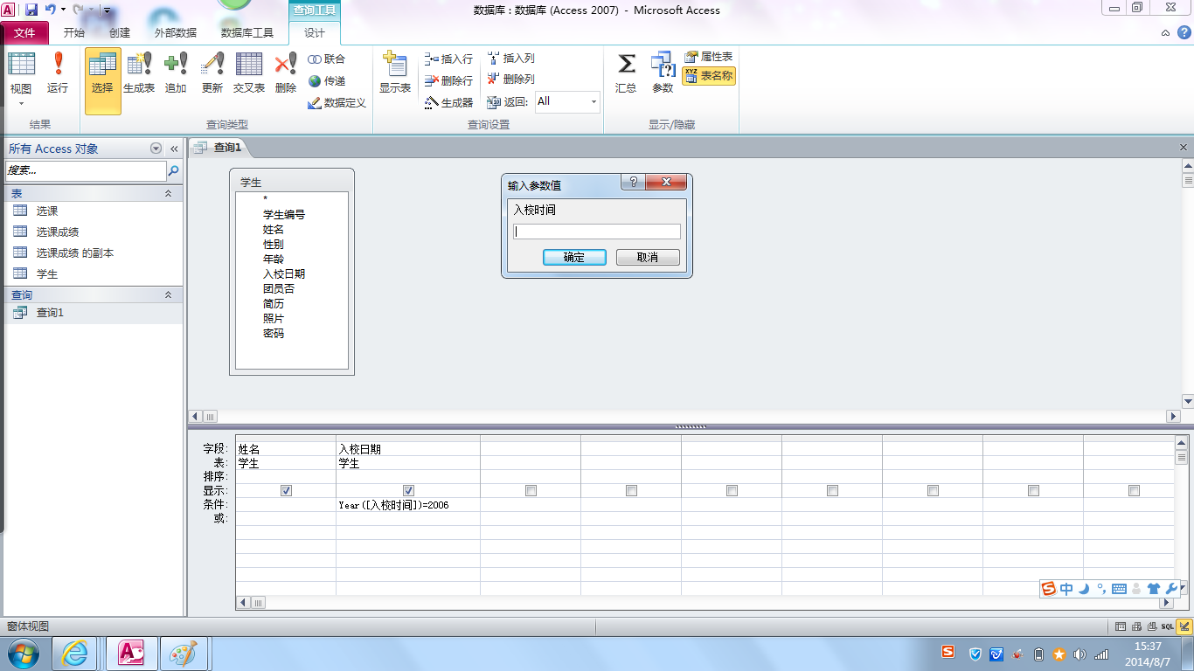Image resolution: width=1194 pixels, height=671 pixels.
Task: Uncheck 显示 box for 入校日期 column
Action: [408, 491]
